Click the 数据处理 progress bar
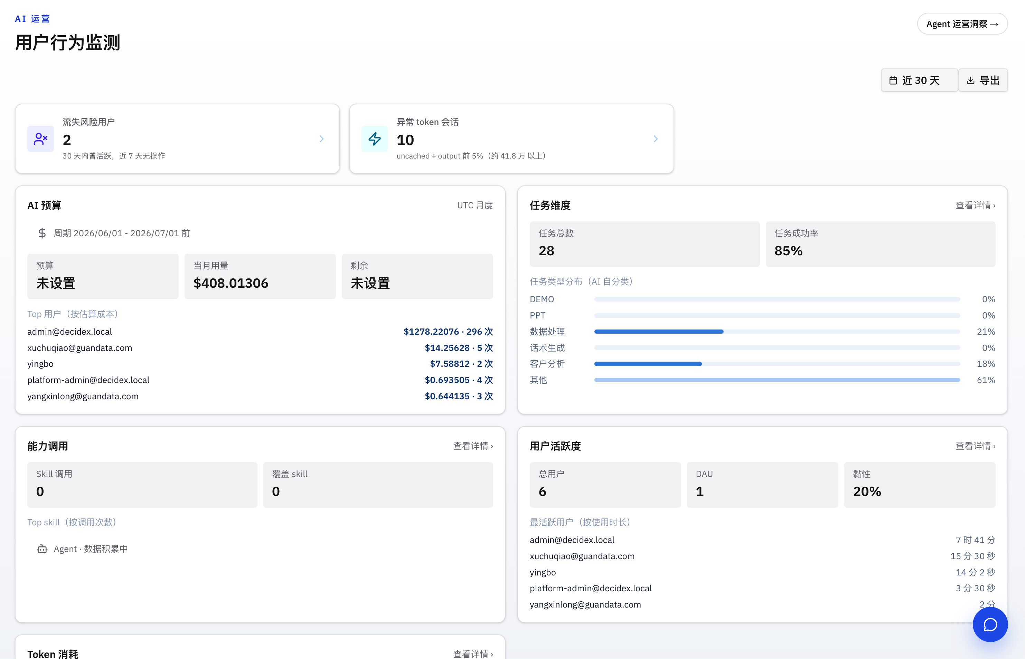 point(777,332)
